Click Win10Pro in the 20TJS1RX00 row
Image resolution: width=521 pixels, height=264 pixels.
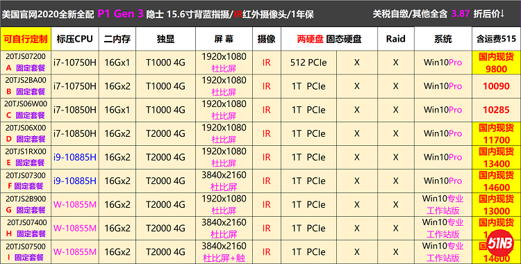(x=443, y=157)
